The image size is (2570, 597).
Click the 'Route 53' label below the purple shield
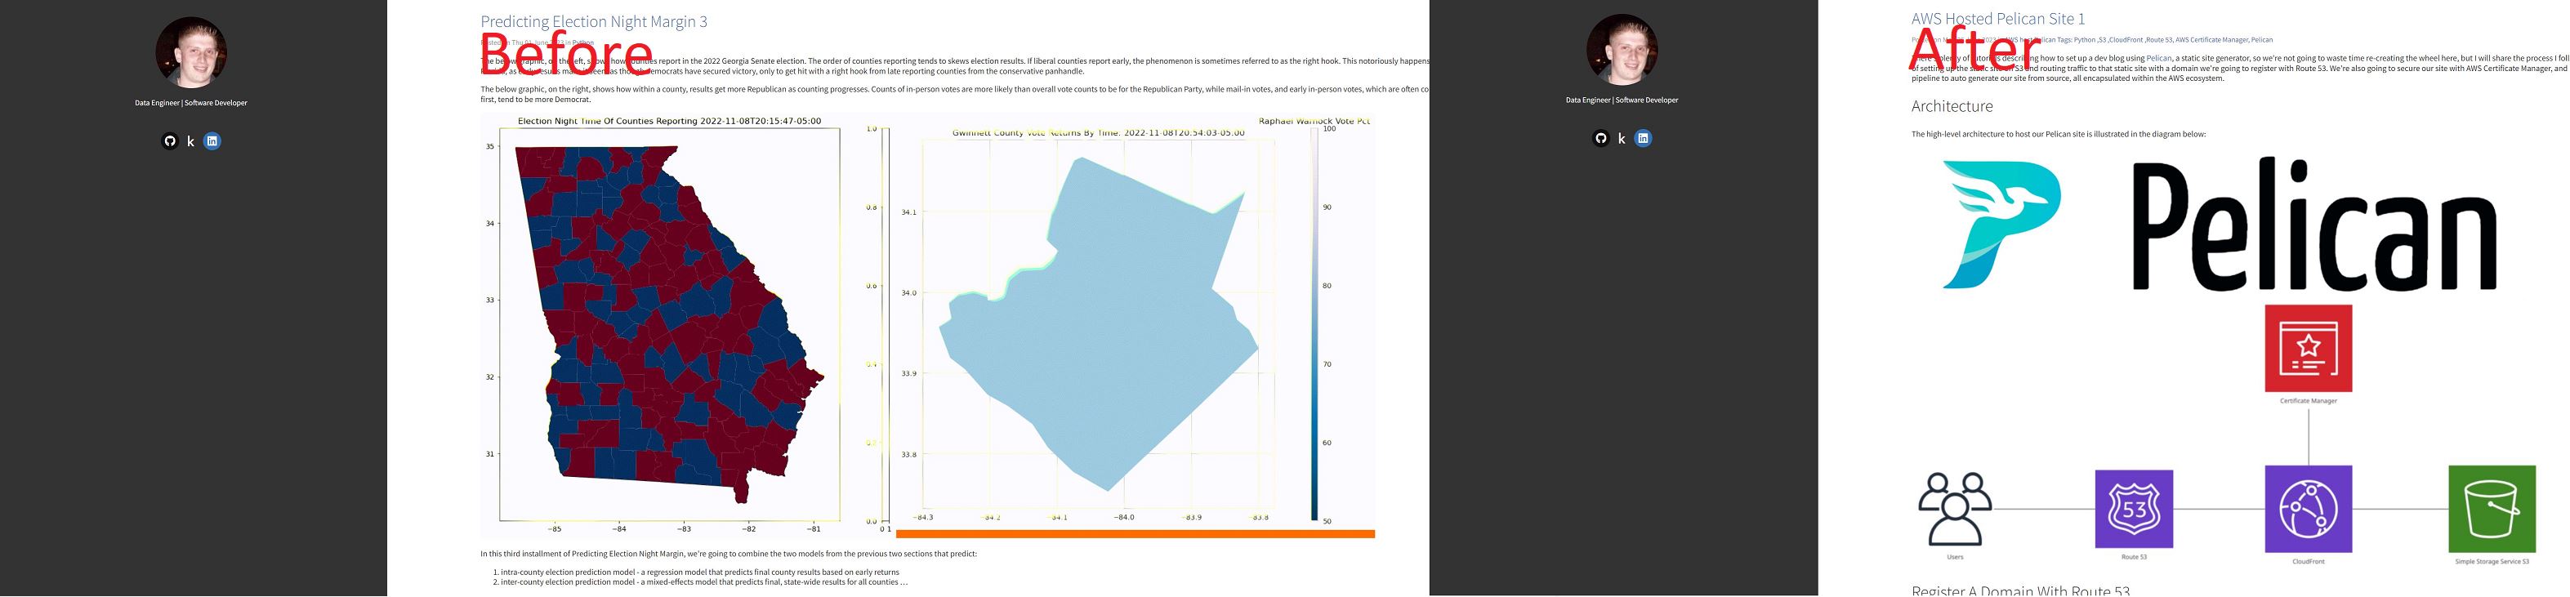(2134, 557)
